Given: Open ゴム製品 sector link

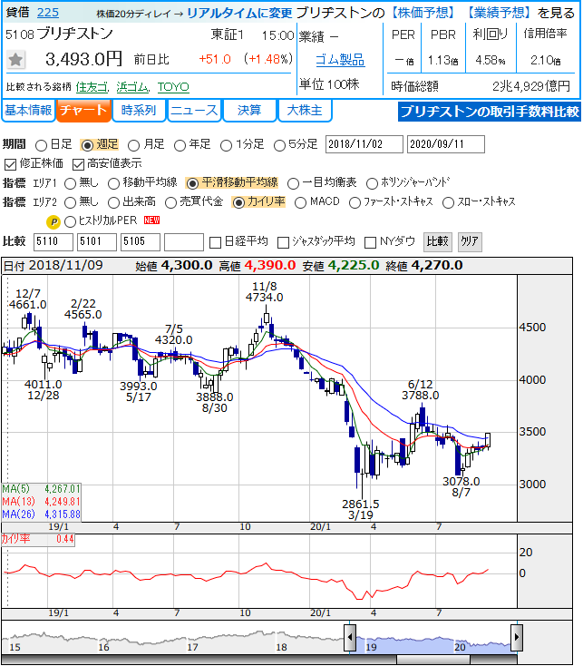Looking at the screenshot, I should tap(340, 60).
